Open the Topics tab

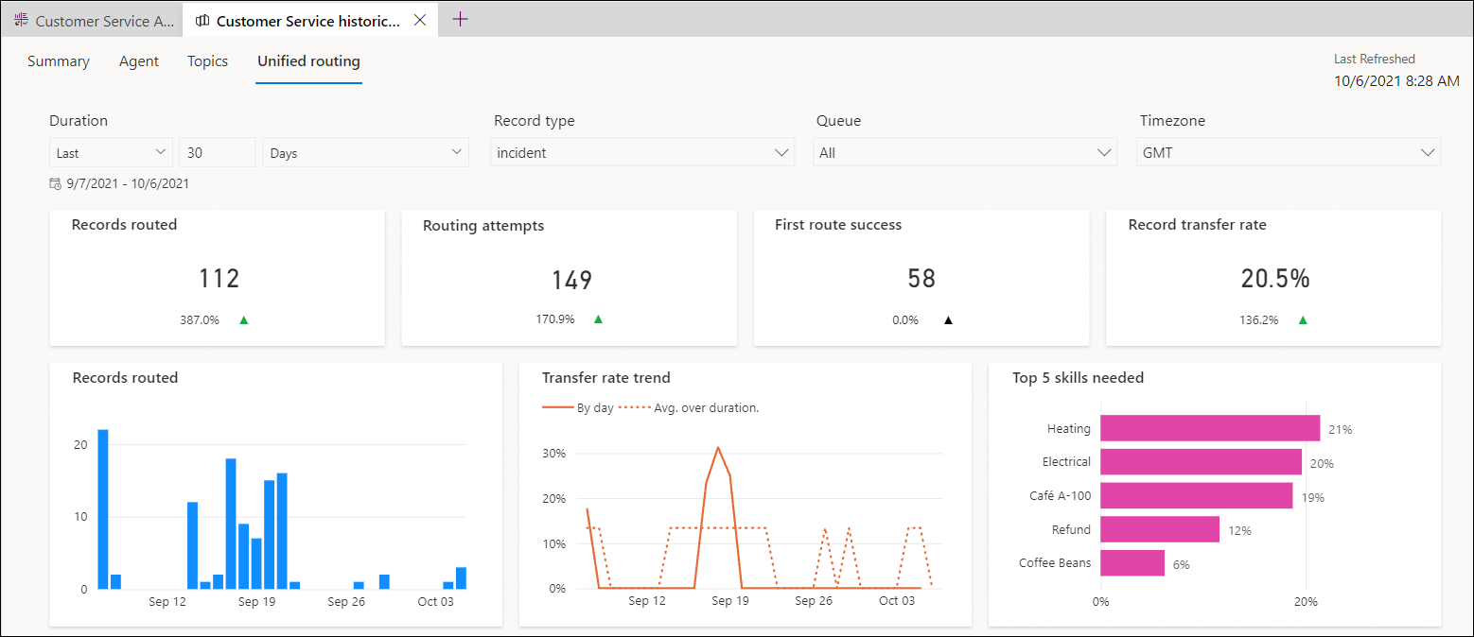pos(207,61)
